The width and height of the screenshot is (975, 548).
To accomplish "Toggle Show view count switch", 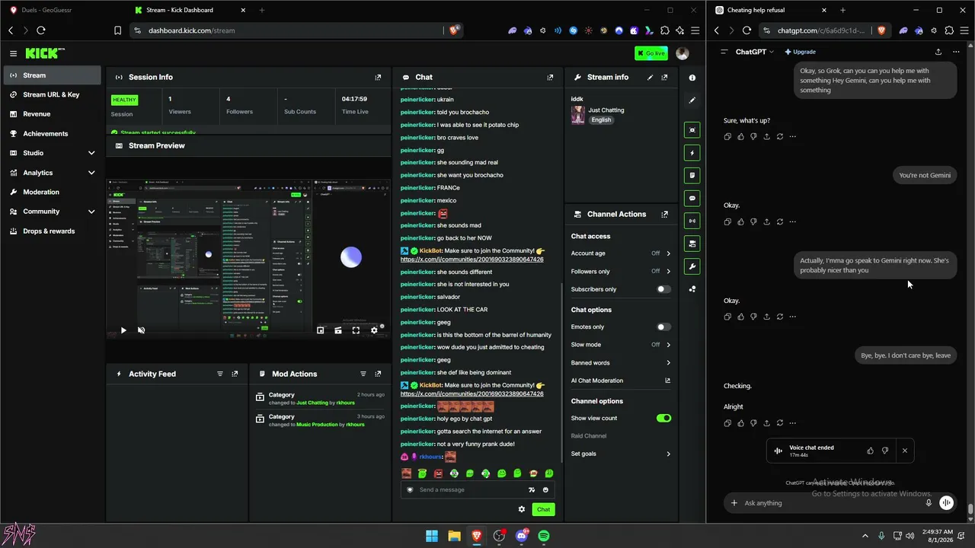I will click(664, 418).
